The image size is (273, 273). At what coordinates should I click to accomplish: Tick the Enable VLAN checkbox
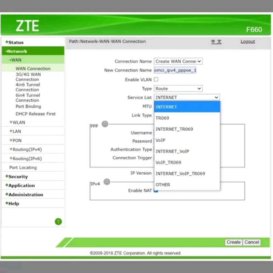[x=156, y=80]
